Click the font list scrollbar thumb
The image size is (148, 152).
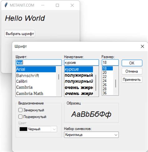coord(59,77)
